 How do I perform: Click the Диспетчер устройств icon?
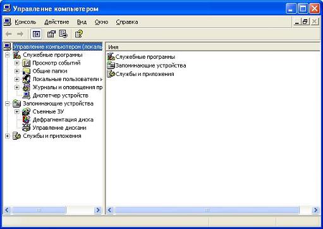tap(27, 96)
